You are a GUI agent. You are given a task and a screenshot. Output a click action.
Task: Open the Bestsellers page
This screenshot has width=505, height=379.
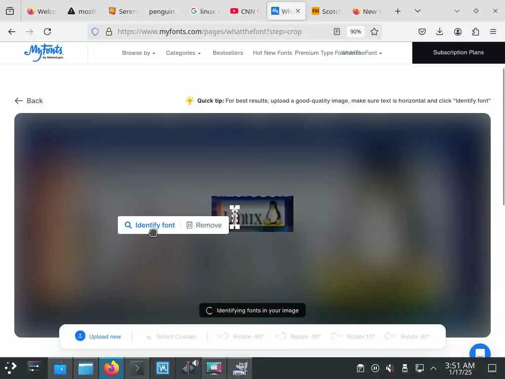228,53
